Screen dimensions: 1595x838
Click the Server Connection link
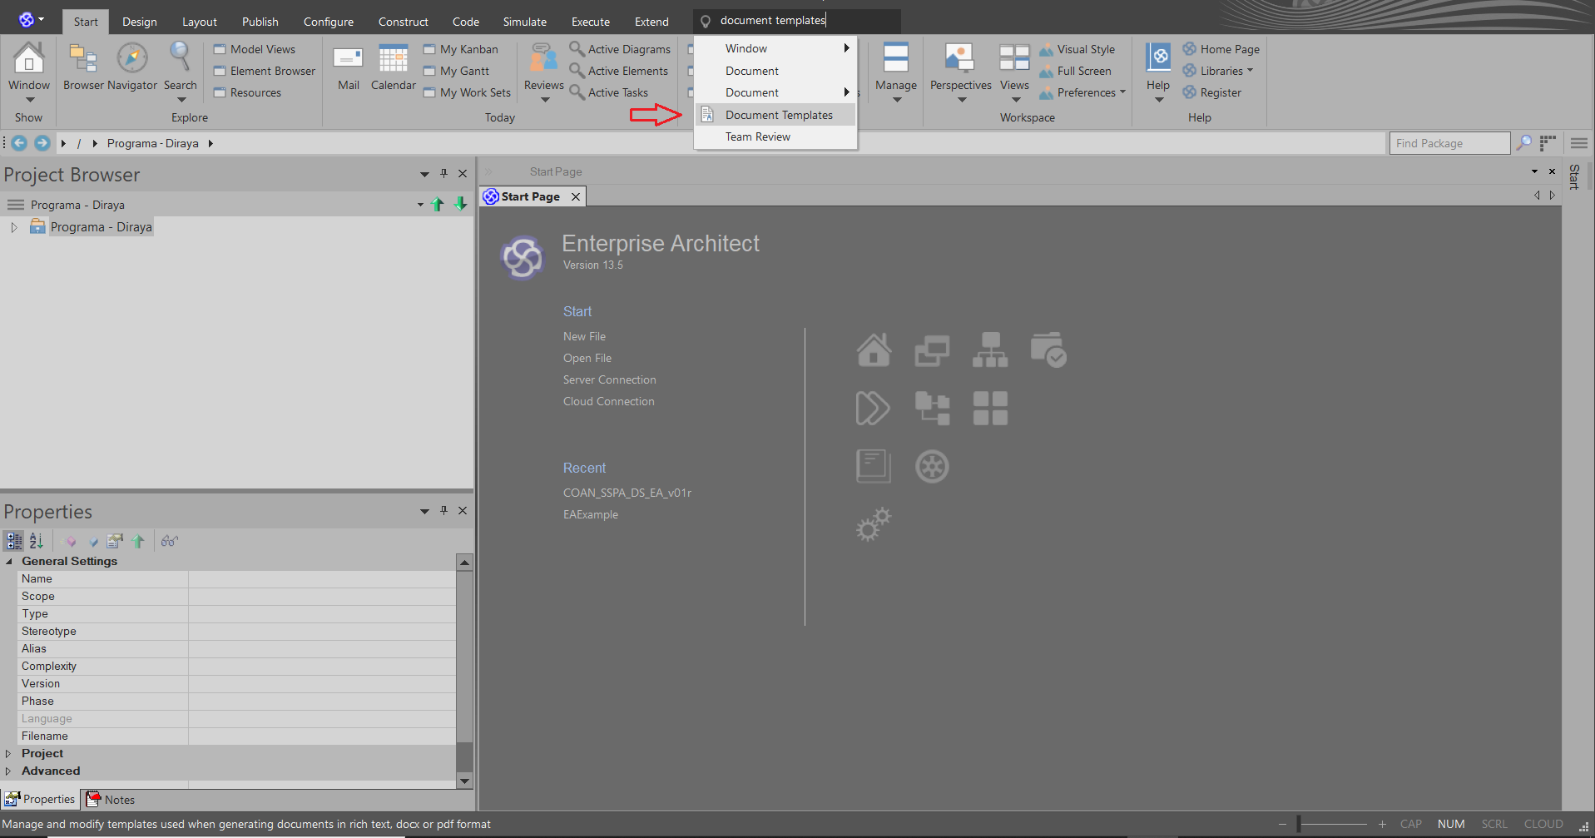610,379
